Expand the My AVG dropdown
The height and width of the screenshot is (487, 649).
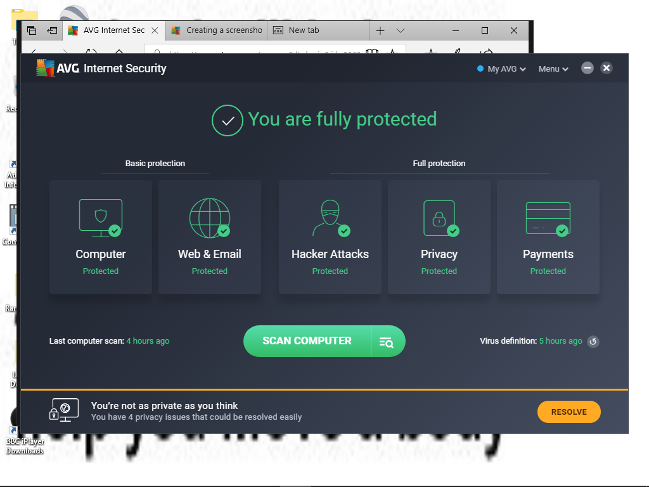click(x=502, y=68)
